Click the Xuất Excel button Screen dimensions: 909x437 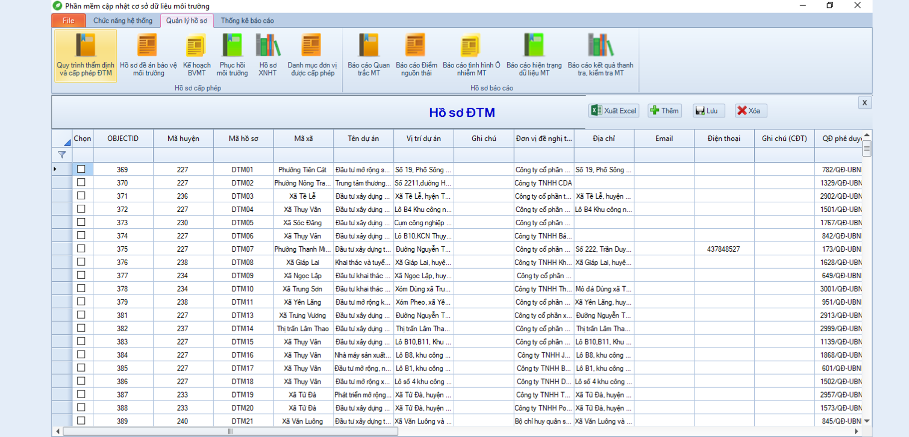point(613,111)
